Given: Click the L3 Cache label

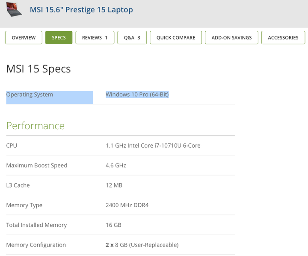Looking at the screenshot, I should click(18, 185).
